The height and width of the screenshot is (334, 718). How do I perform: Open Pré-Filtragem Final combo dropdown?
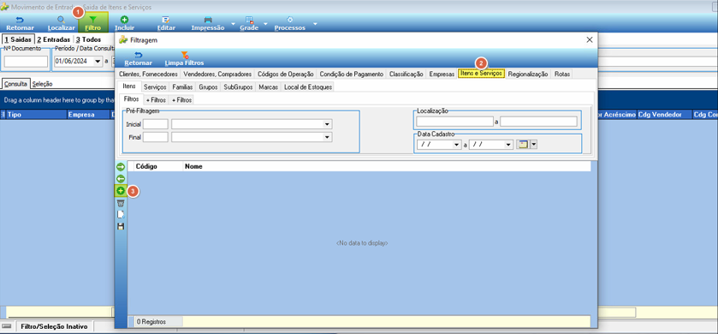click(x=327, y=137)
